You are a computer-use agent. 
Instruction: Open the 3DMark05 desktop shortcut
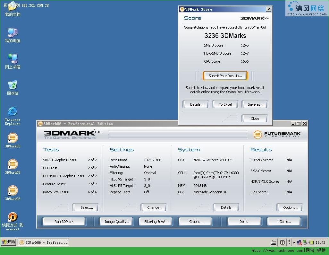click(13, 166)
